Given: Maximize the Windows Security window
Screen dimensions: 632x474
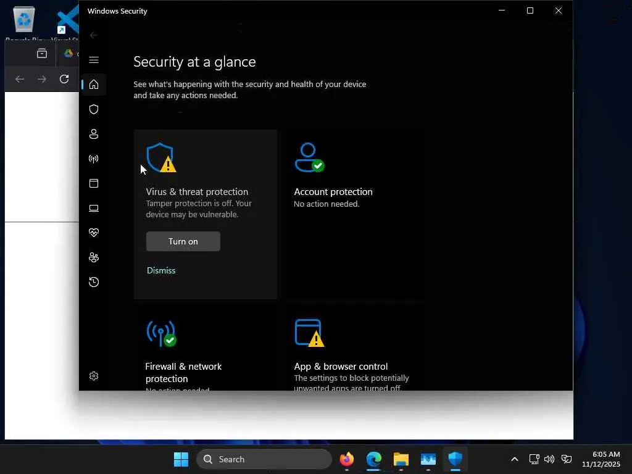Looking at the screenshot, I should point(530,10).
